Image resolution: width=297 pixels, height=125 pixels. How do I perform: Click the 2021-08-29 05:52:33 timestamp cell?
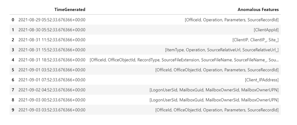pos(52,20)
